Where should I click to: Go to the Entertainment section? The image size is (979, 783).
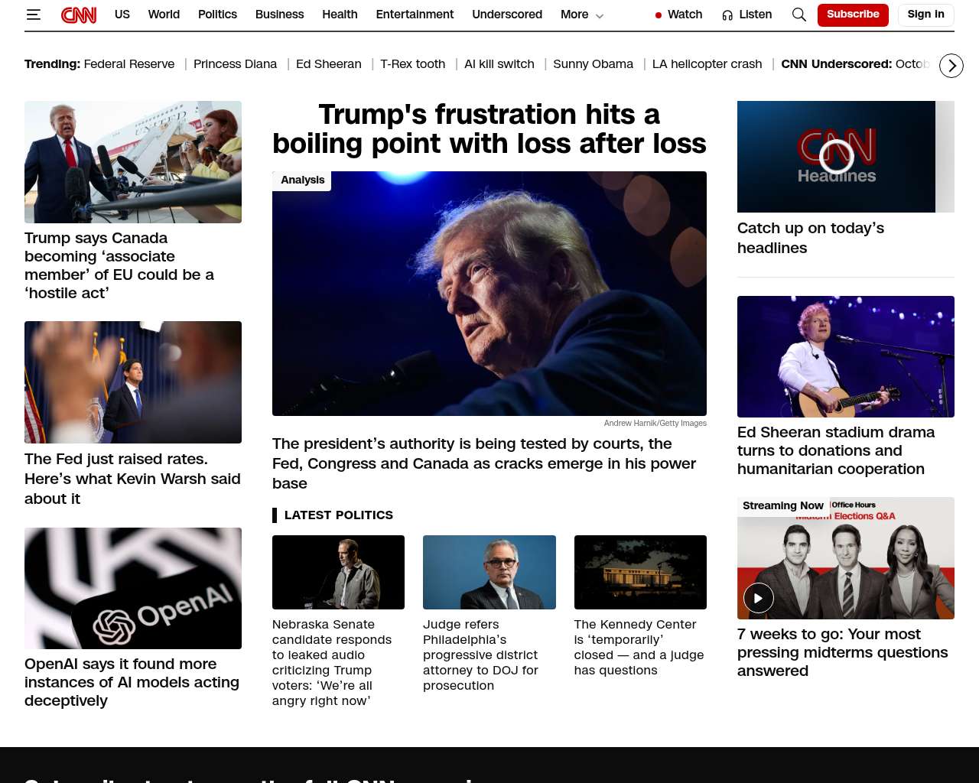pos(415,15)
